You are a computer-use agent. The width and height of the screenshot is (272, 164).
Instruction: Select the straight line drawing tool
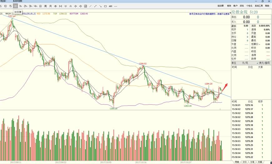pyautogui.click(x=90, y=6)
